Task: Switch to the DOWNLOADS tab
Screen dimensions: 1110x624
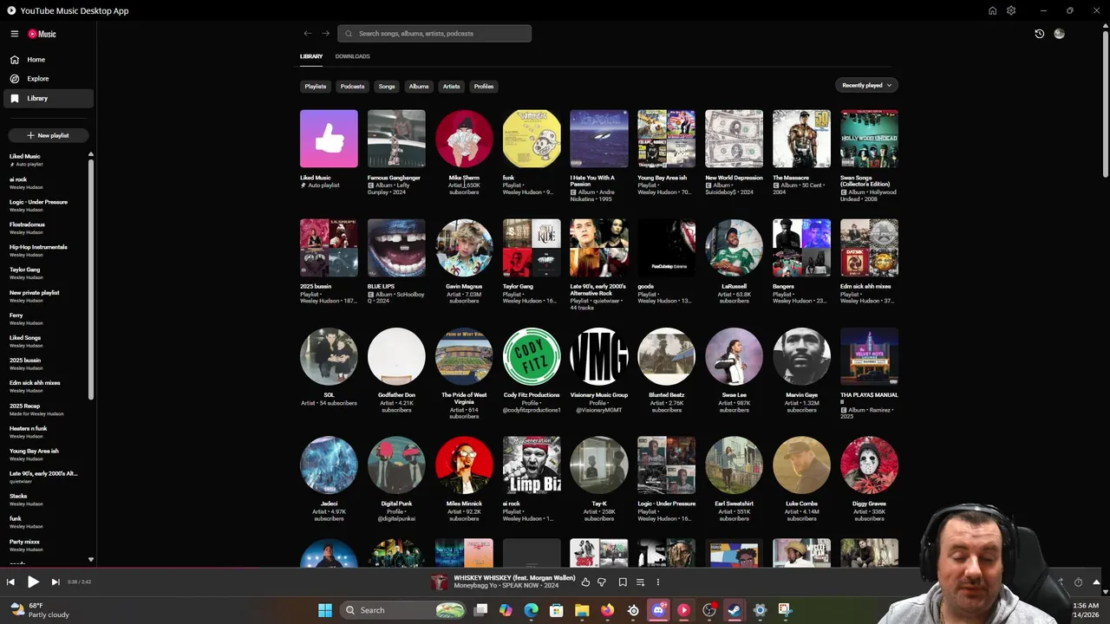Action: (352, 56)
